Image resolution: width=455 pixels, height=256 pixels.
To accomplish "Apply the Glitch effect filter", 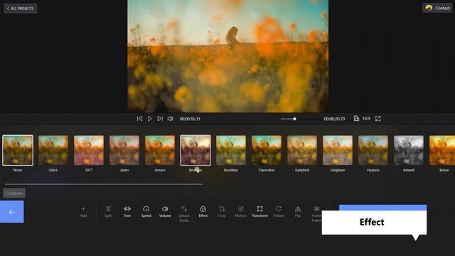I will point(53,150).
